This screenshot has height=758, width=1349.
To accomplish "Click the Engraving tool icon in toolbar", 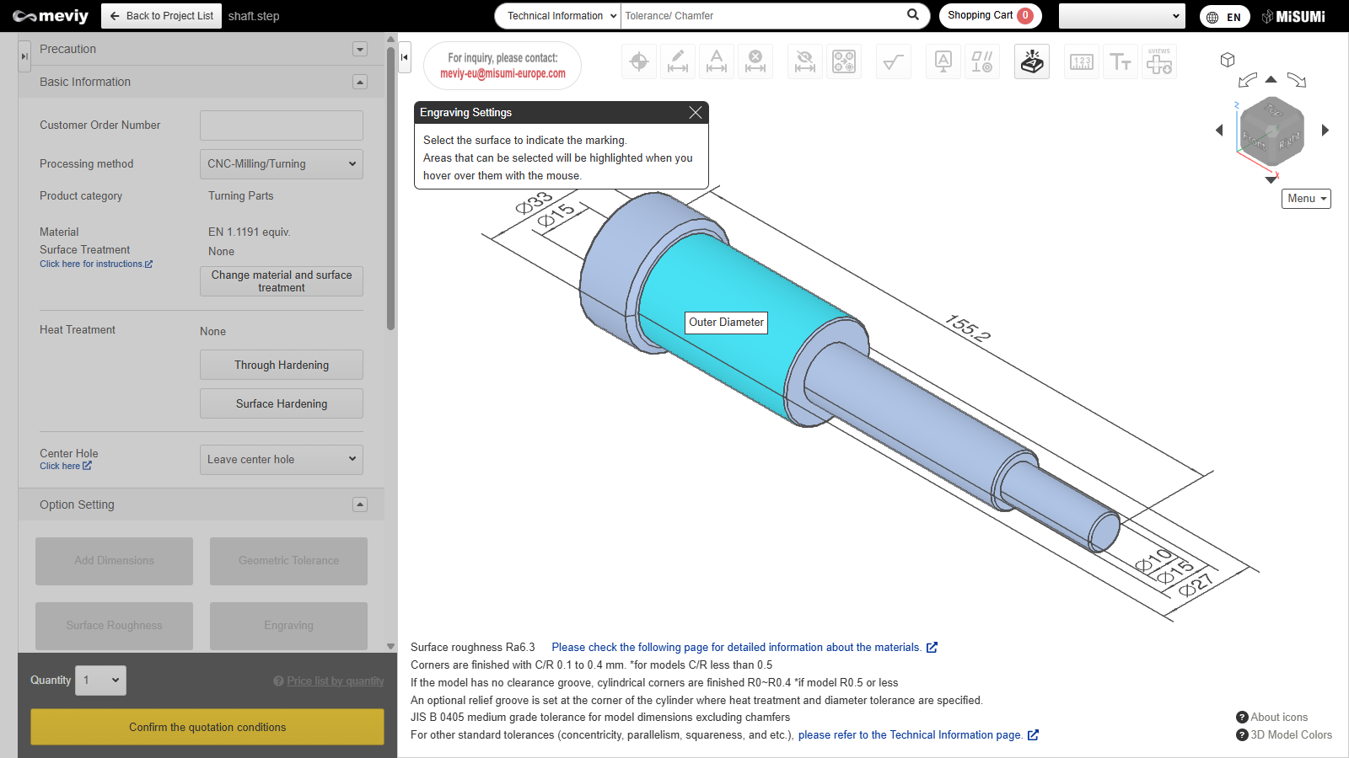I will click(1032, 61).
